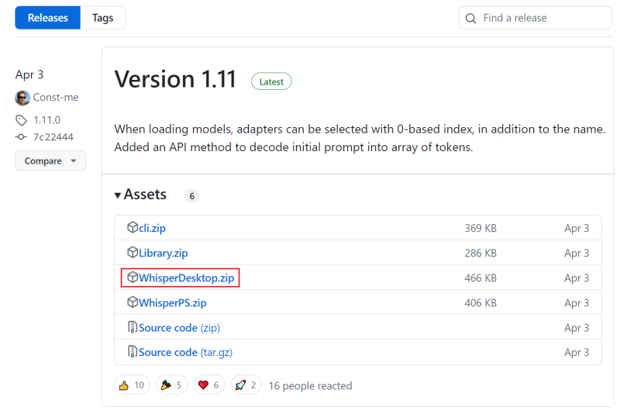Download WhisperDesktop.zip
Screen dimensions: 620x414
point(186,278)
